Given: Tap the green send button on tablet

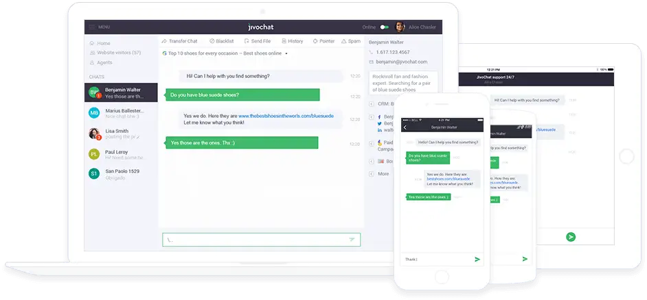Looking at the screenshot, I should point(571,236).
